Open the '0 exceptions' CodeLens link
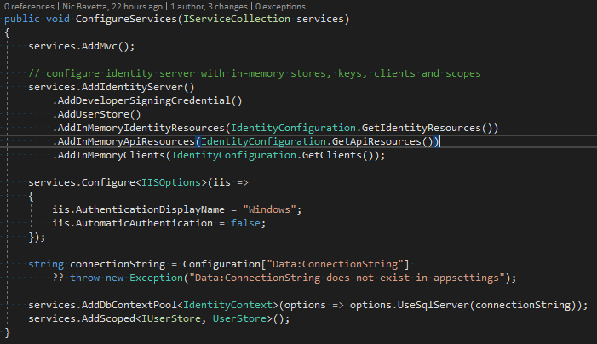 280,7
